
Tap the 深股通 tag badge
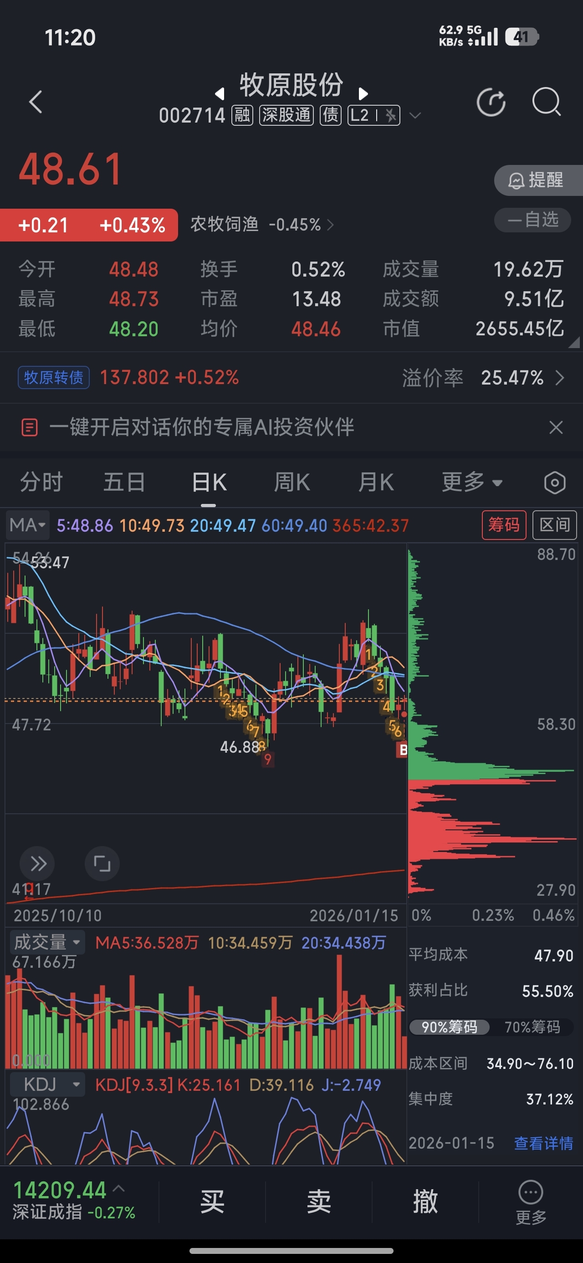click(286, 115)
